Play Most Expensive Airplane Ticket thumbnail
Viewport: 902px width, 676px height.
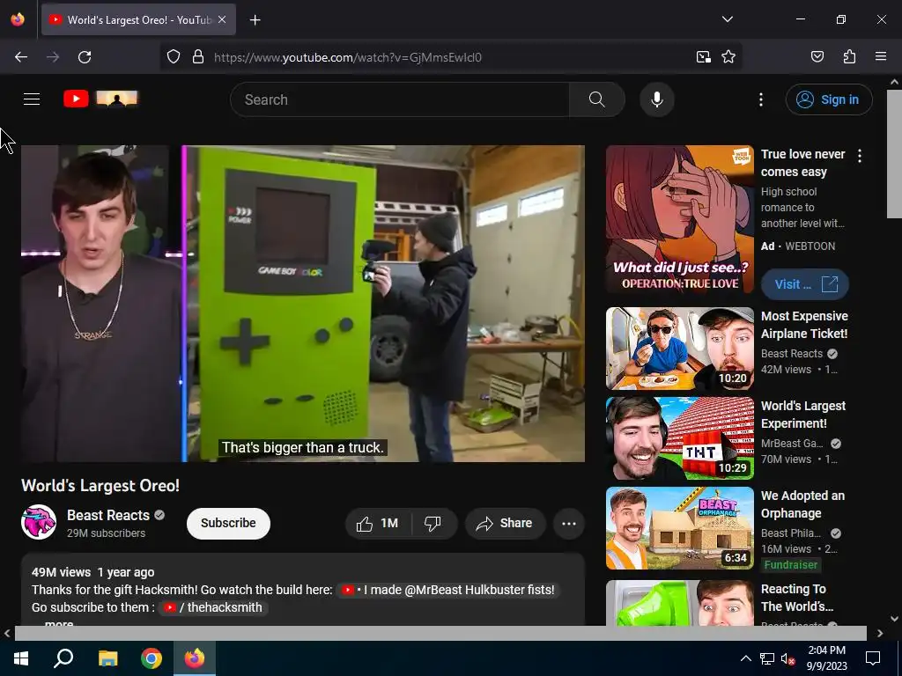(x=679, y=349)
